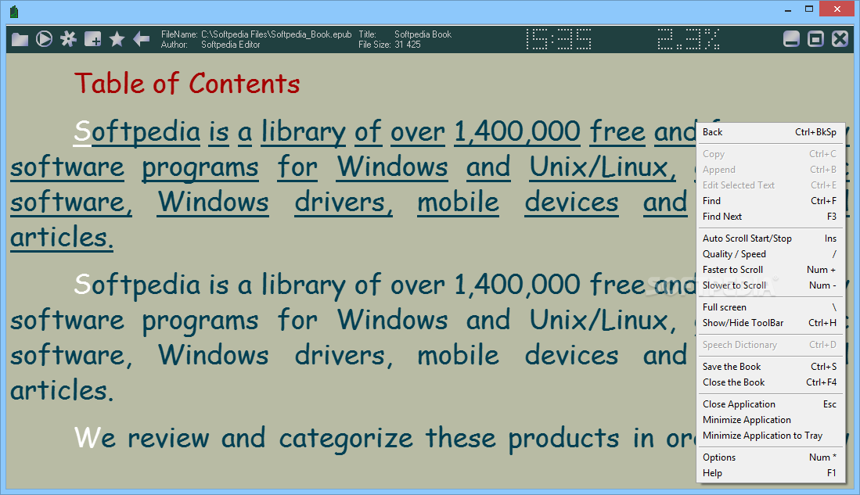Click the underlined word 'mobile'
860x495 pixels.
(x=458, y=203)
